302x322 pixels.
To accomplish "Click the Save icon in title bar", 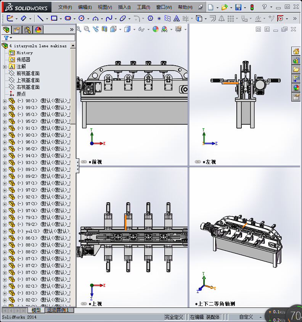I will point(238,7).
